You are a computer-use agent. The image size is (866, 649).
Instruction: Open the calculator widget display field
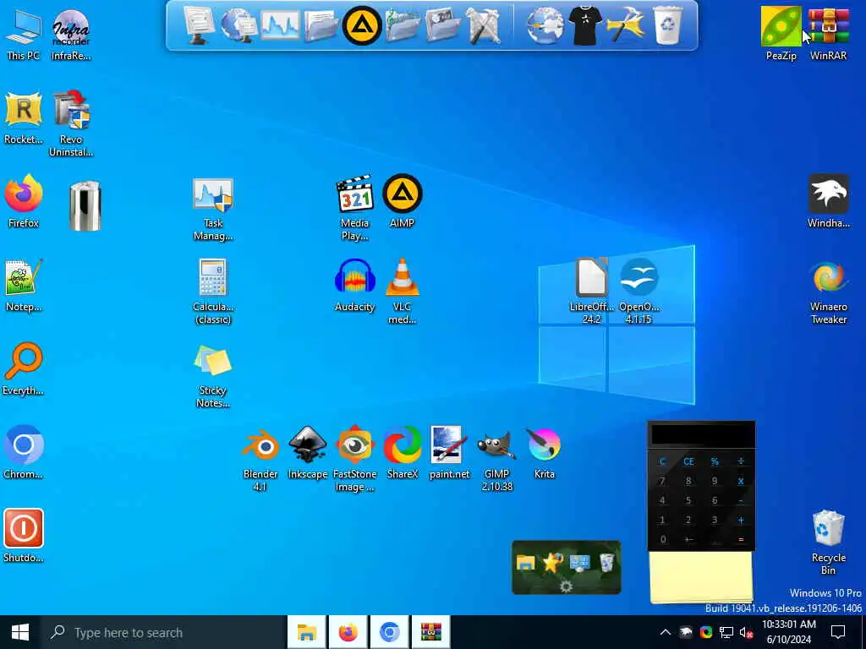click(701, 434)
